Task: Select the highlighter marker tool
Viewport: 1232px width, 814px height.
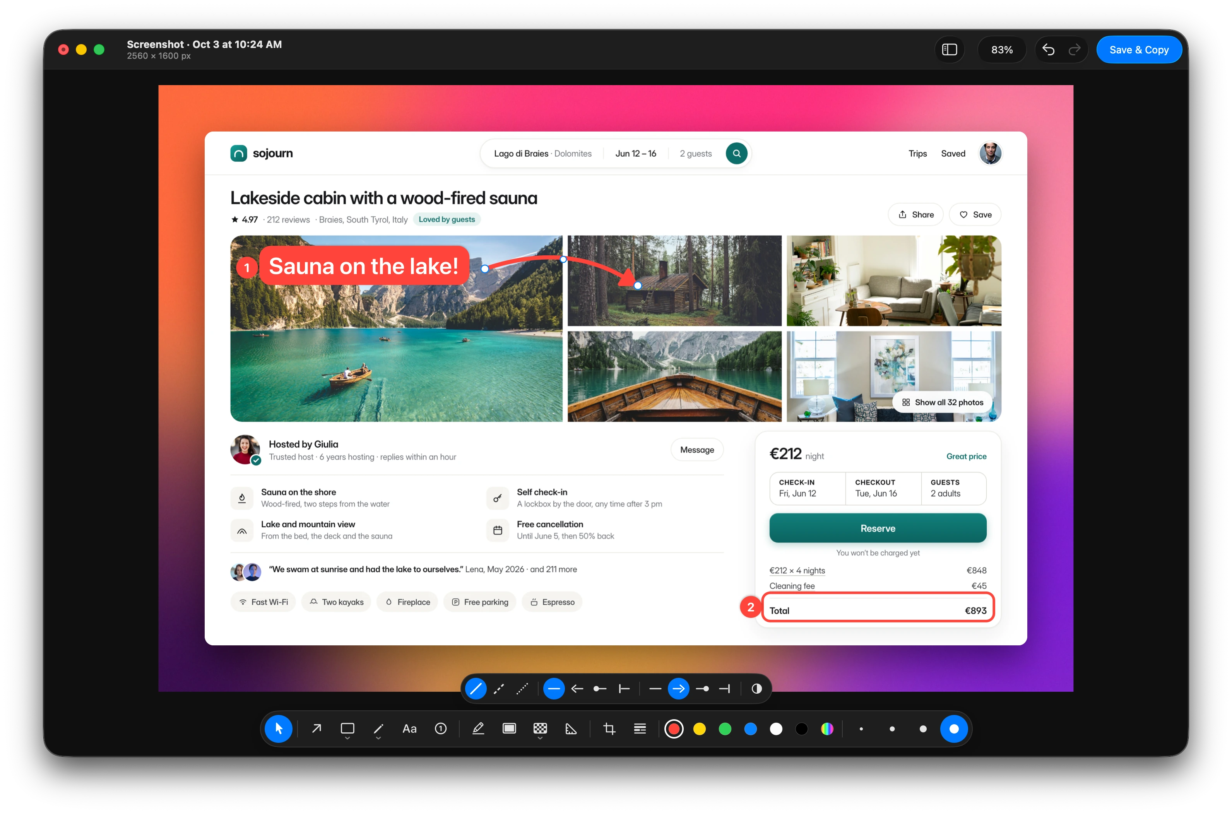Action: click(478, 729)
